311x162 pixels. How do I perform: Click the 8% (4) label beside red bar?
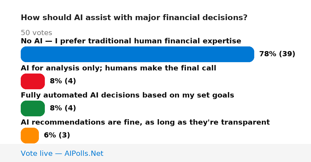pyautogui.click(x=63, y=81)
